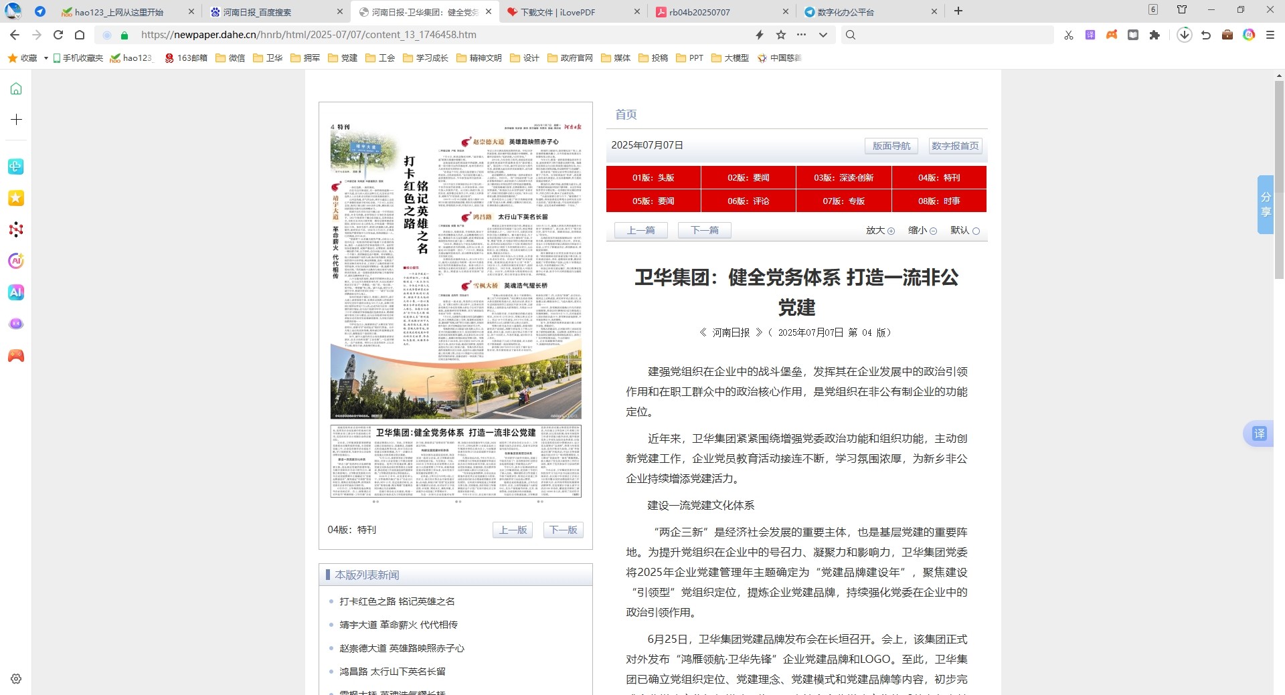
Task: Open the browser hamburger main menu
Action: click(x=1270, y=35)
